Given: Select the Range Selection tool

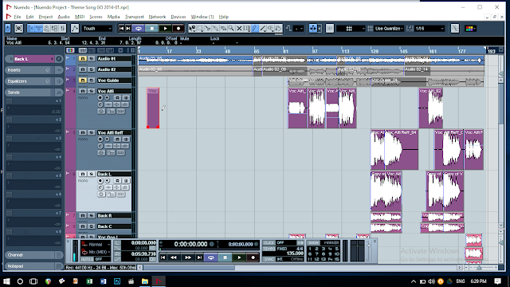Looking at the screenshot, I should 200,29.
